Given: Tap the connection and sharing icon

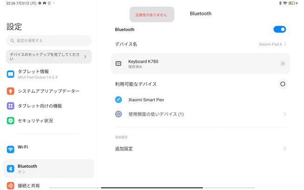Looking at the screenshot, I should (x=11, y=186).
